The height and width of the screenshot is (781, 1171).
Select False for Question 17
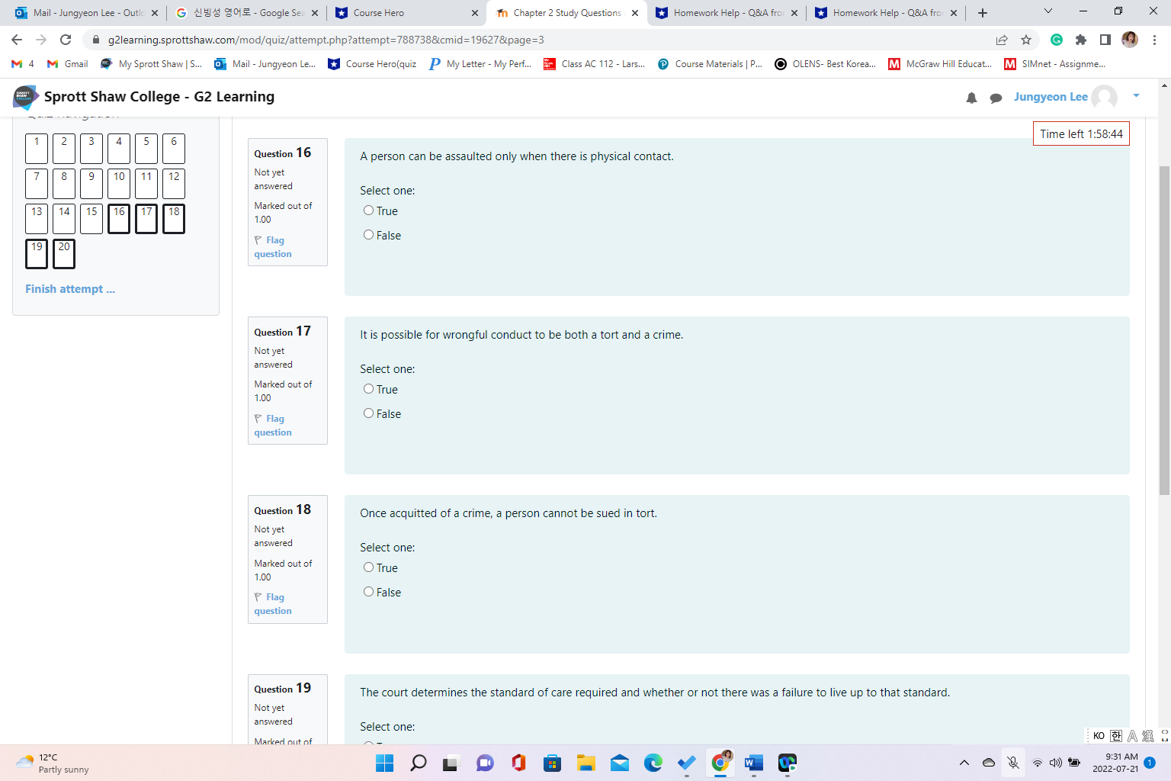368,413
